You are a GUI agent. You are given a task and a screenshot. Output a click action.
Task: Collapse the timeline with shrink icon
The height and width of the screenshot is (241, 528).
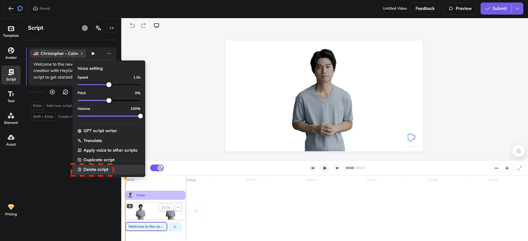(520, 168)
